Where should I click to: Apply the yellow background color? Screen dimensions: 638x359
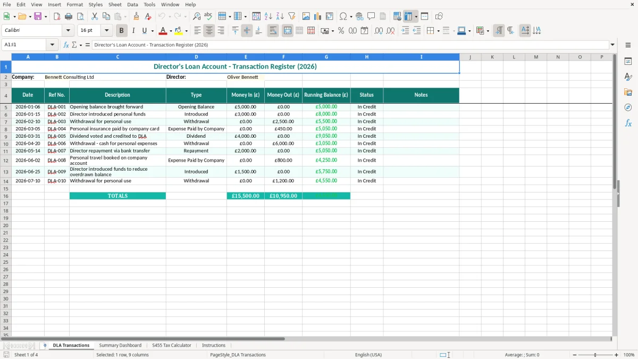[x=179, y=31]
